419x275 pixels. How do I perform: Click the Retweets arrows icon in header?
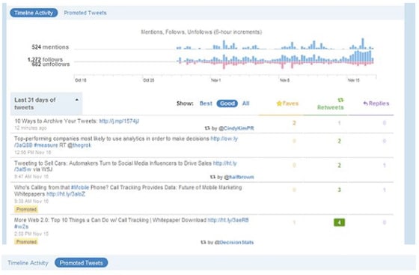[x=340, y=100]
